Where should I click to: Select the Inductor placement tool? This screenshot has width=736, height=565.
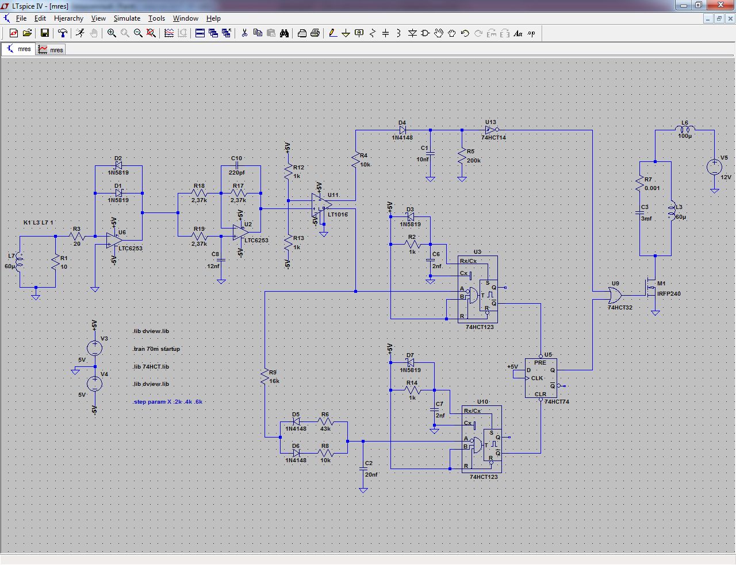[x=399, y=33]
